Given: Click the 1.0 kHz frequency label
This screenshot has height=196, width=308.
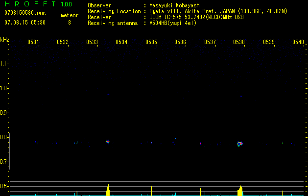Looking at the screenshot, I should pos(4,88).
